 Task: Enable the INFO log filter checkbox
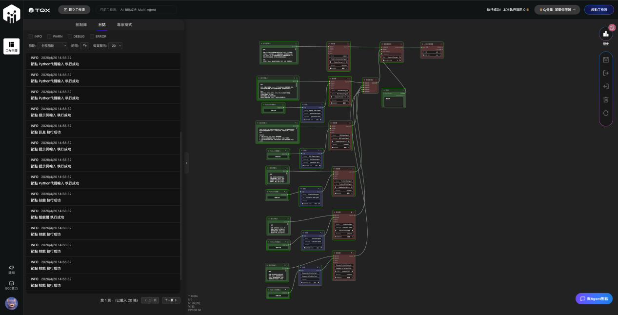tap(31, 37)
